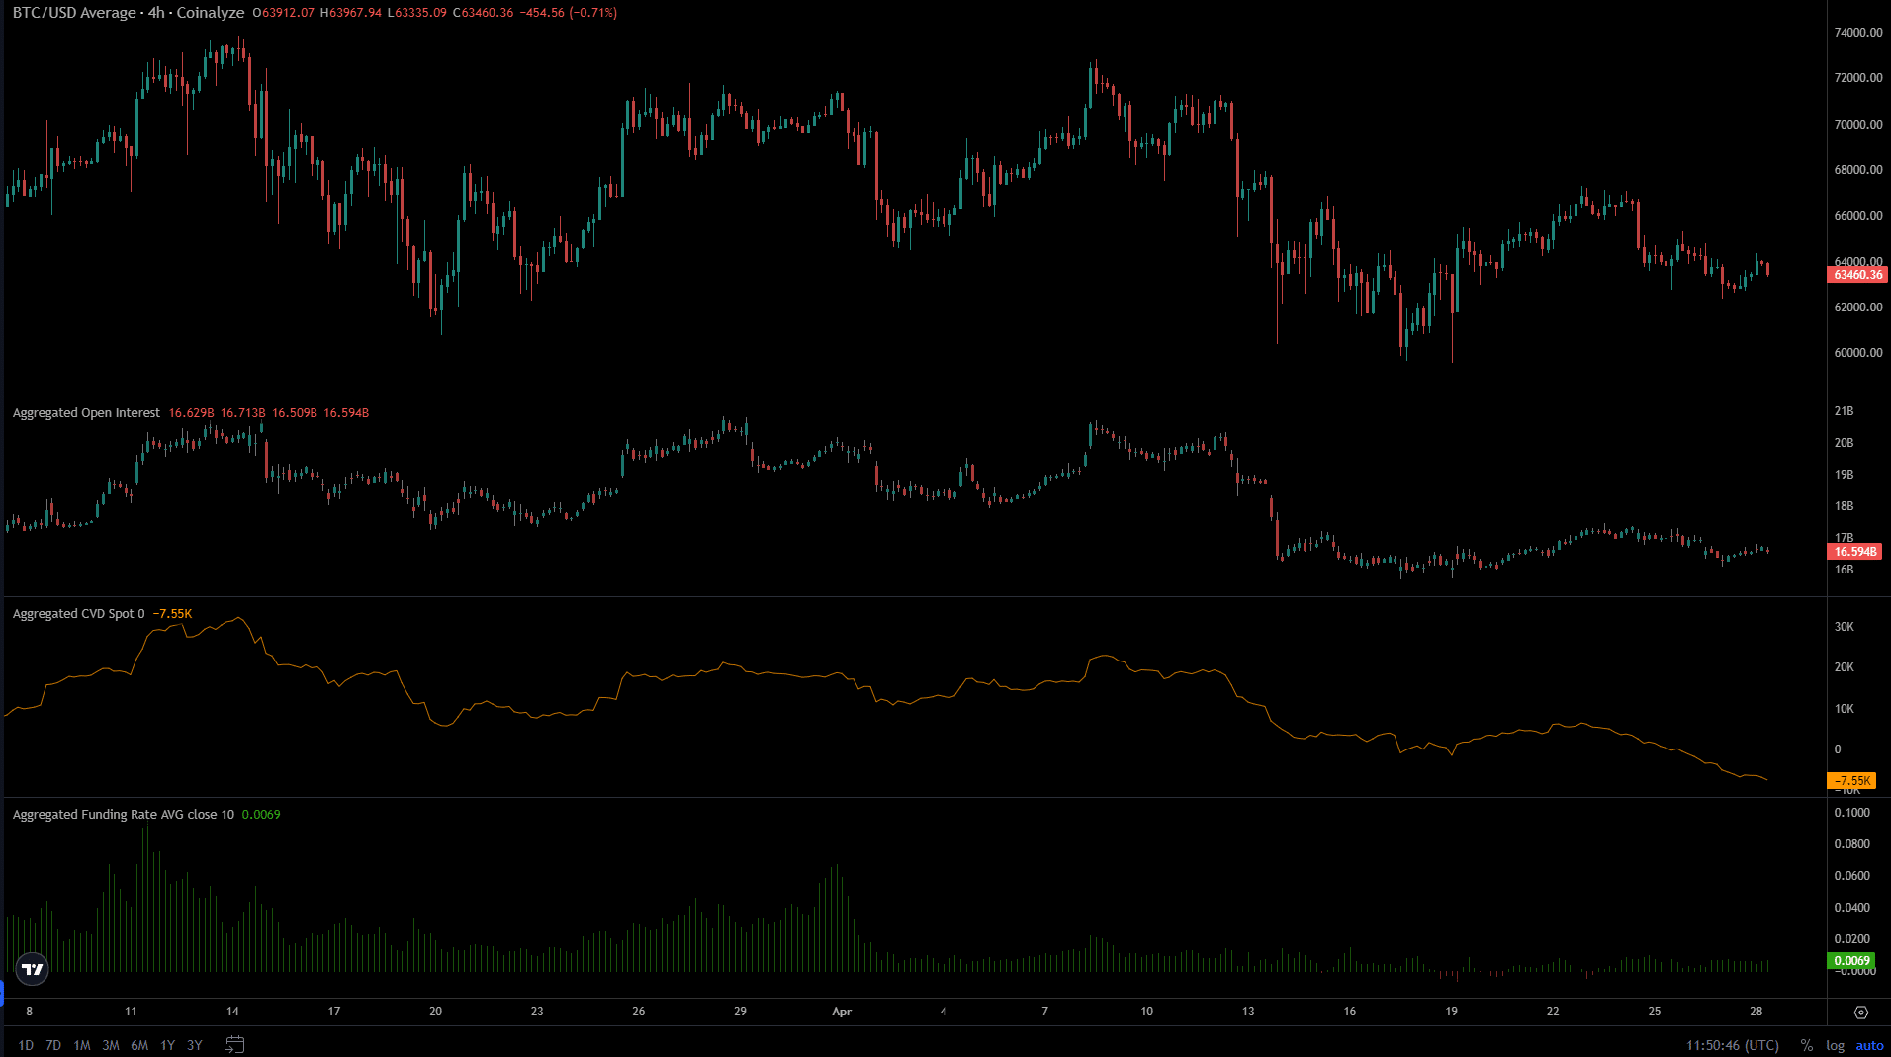Click funding rate value tag 0.0069
Image resolution: width=1891 pixels, height=1057 pixels.
[x=1851, y=961]
